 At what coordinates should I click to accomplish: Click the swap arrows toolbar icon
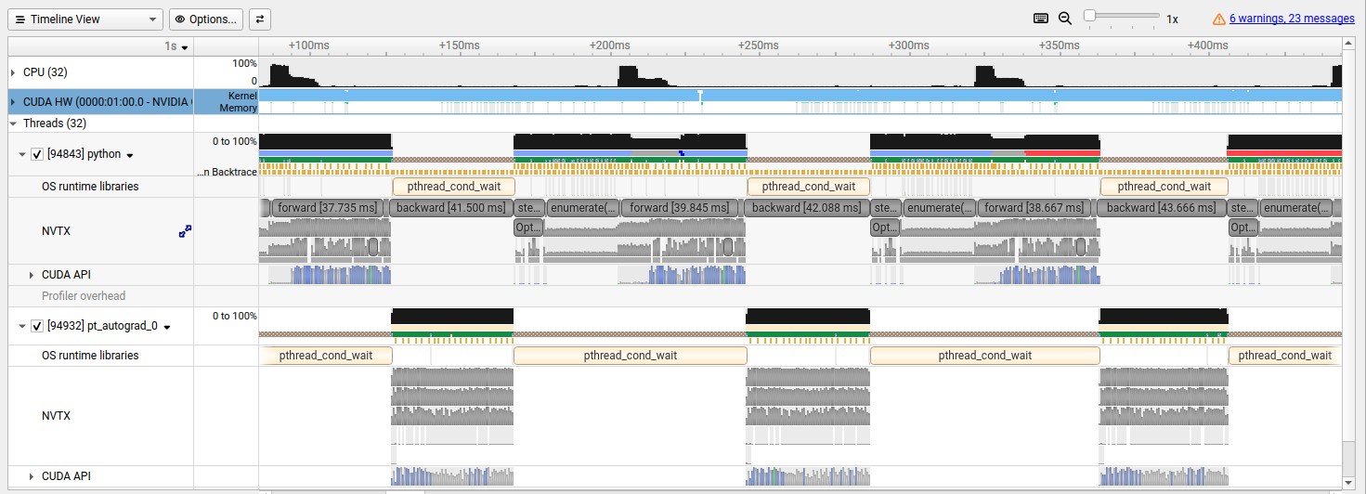[x=260, y=19]
